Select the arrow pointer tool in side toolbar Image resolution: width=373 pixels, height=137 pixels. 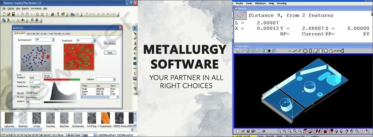pyautogui.click(x=135, y=28)
